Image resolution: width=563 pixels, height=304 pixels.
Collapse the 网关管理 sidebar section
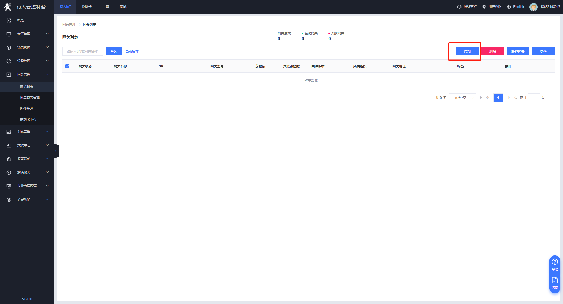coord(27,75)
